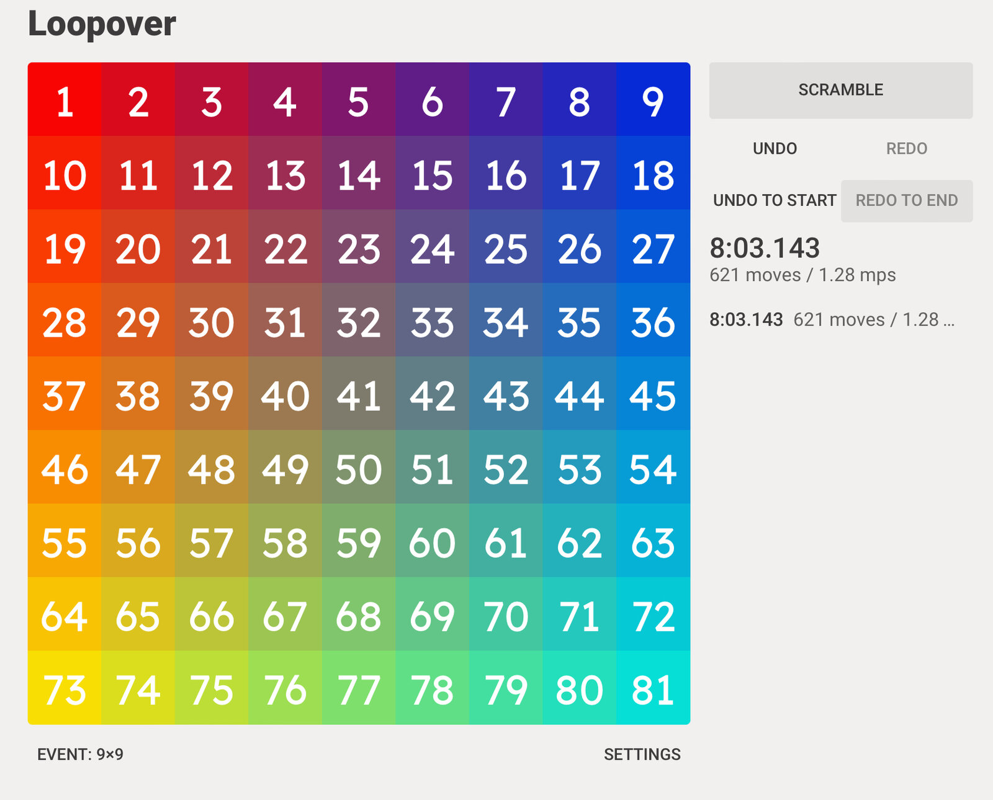Screen dimensions: 993x800
Task: Click the blue tile numbered 9
Action: 654,99
